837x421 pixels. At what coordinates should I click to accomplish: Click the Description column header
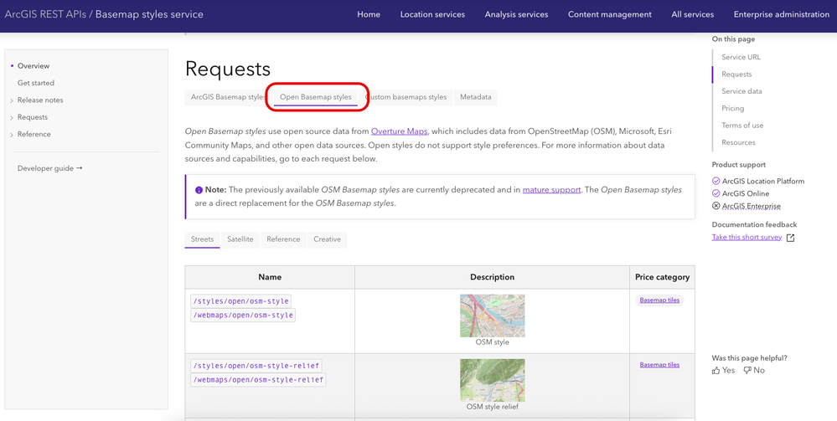coord(492,278)
